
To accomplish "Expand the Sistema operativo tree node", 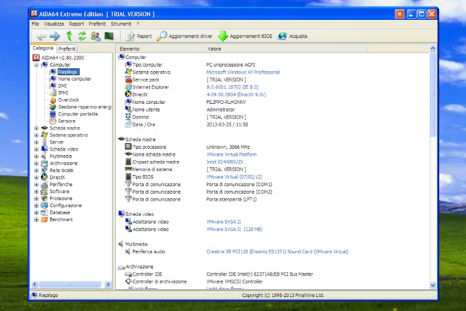I will pyautogui.click(x=36, y=135).
